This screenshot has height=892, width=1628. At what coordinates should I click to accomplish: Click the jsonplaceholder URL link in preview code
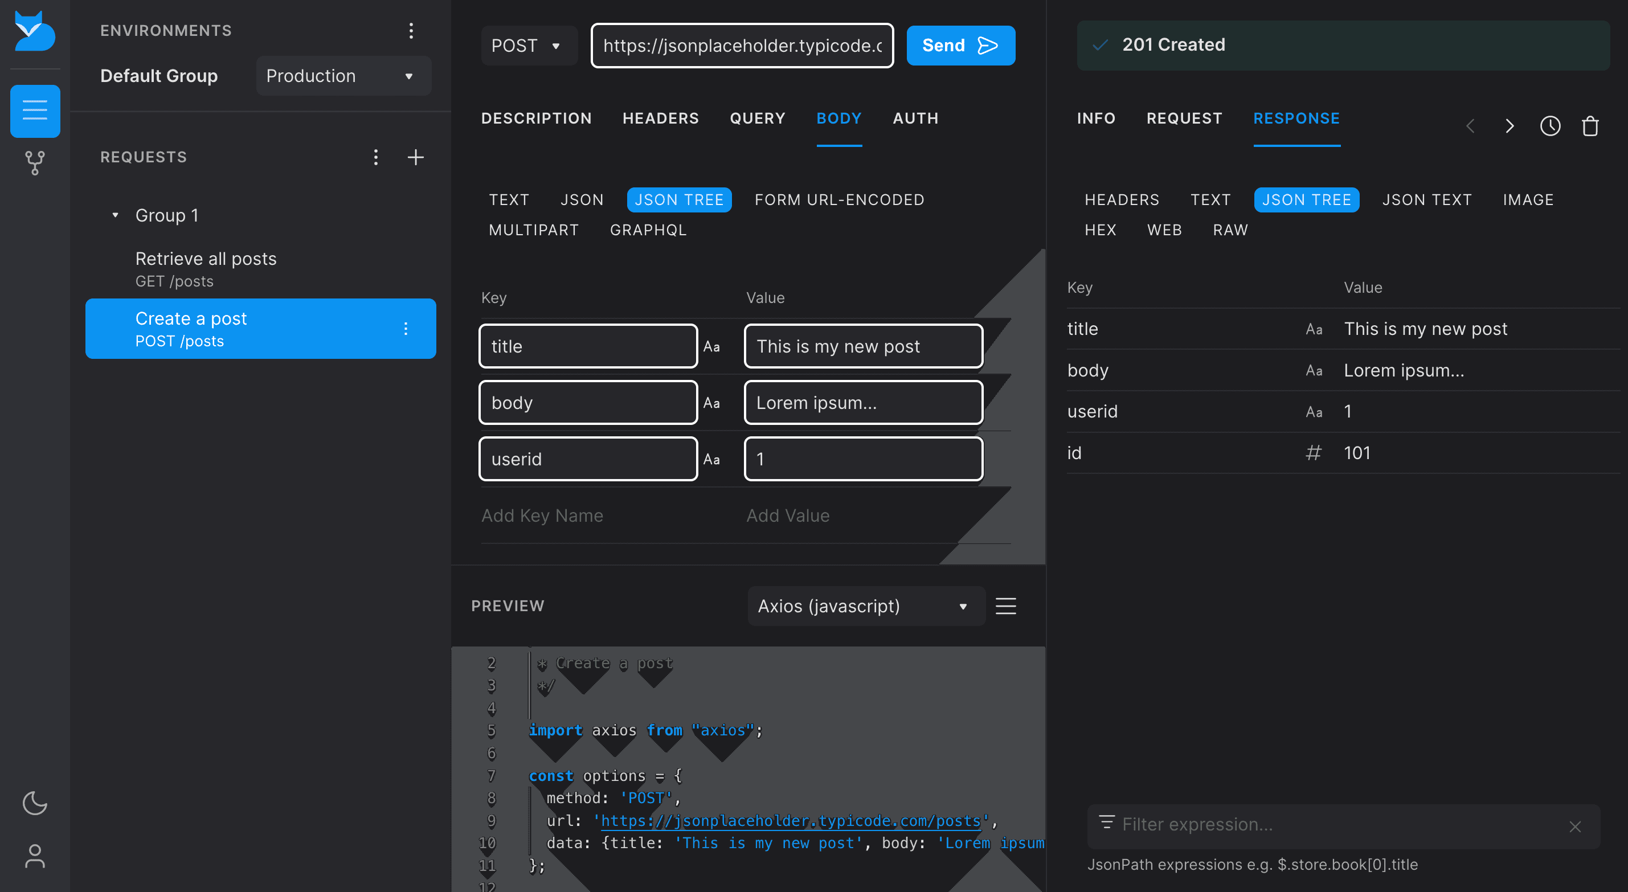(791, 821)
